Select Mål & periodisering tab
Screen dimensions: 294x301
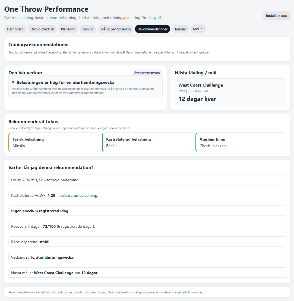[x=116, y=29]
